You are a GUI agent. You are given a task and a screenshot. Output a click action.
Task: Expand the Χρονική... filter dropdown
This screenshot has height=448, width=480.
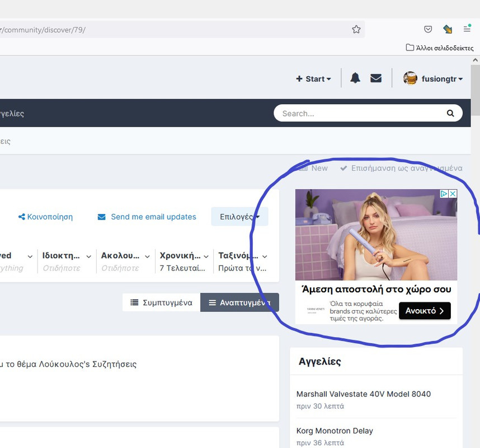[x=184, y=262]
